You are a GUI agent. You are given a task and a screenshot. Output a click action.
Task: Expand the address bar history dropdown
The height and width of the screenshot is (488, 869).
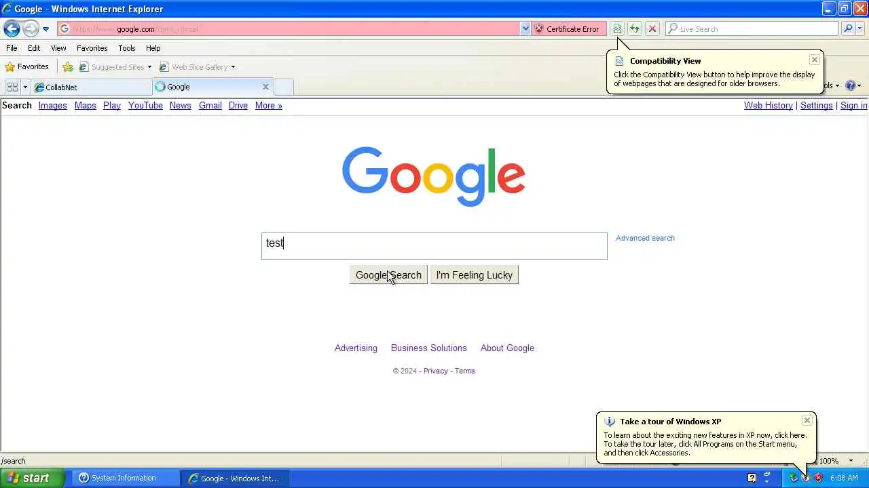pyautogui.click(x=525, y=28)
